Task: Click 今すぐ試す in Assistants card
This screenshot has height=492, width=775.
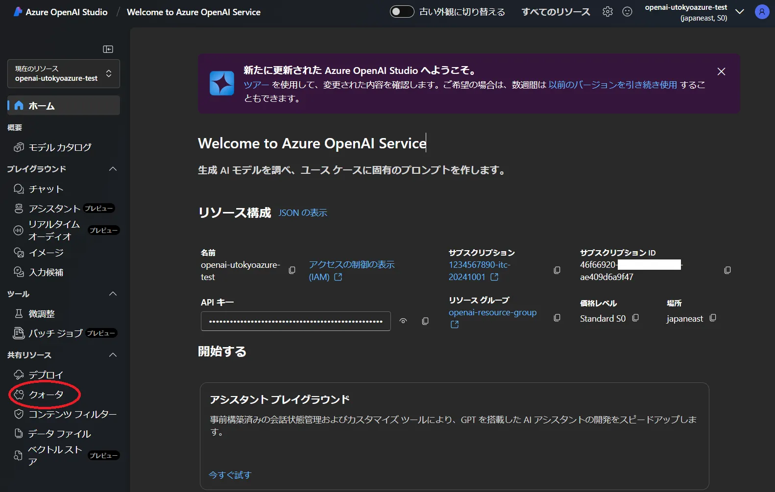Action: 230,475
